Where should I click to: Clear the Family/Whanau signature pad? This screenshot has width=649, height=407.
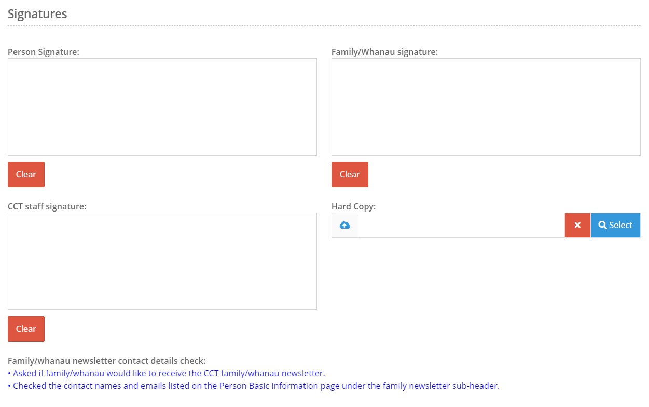(350, 174)
